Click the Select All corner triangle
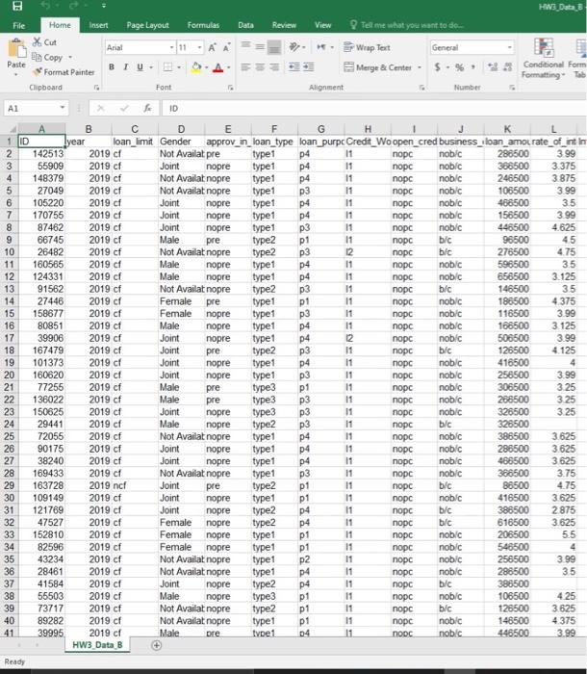 [13, 129]
